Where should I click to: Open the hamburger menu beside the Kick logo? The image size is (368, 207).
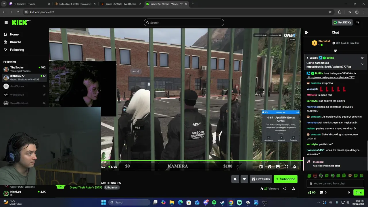click(6, 22)
